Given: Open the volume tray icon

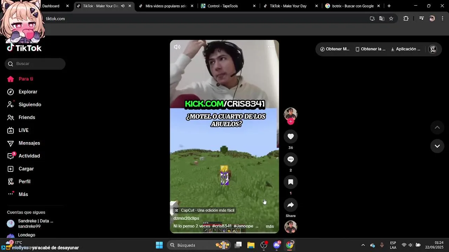Looking at the screenshot, I should tap(410, 245).
